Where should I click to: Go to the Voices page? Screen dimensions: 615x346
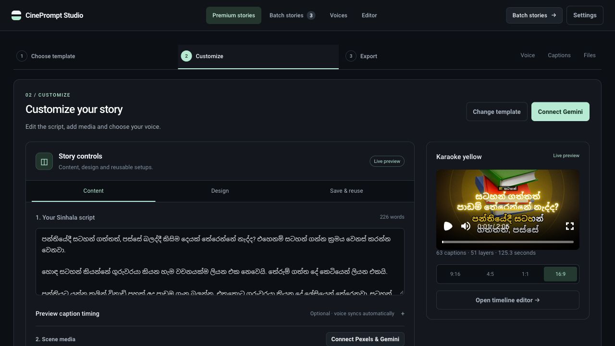pos(338,15)
